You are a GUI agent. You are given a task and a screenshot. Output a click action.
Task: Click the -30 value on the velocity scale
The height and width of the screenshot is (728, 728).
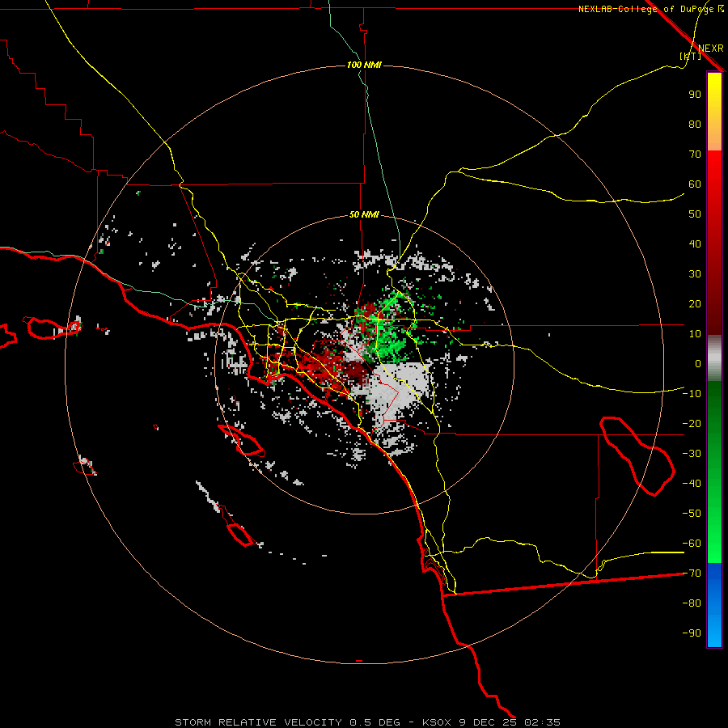tap(692, 454)
